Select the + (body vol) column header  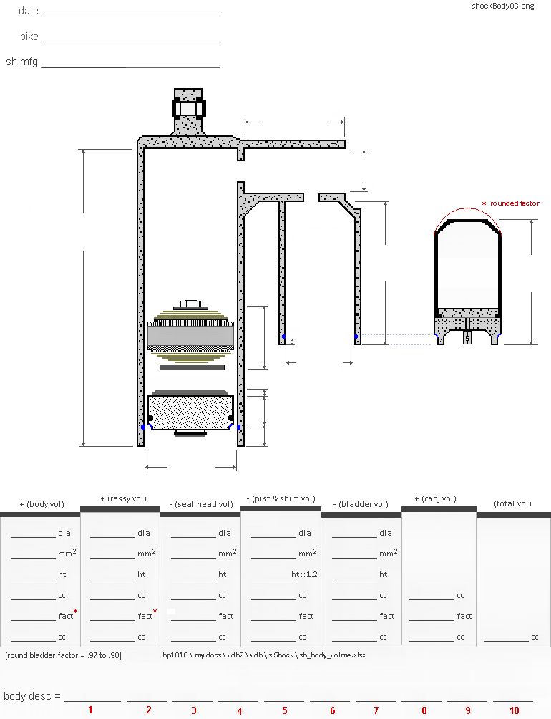(x=40, y=504)
